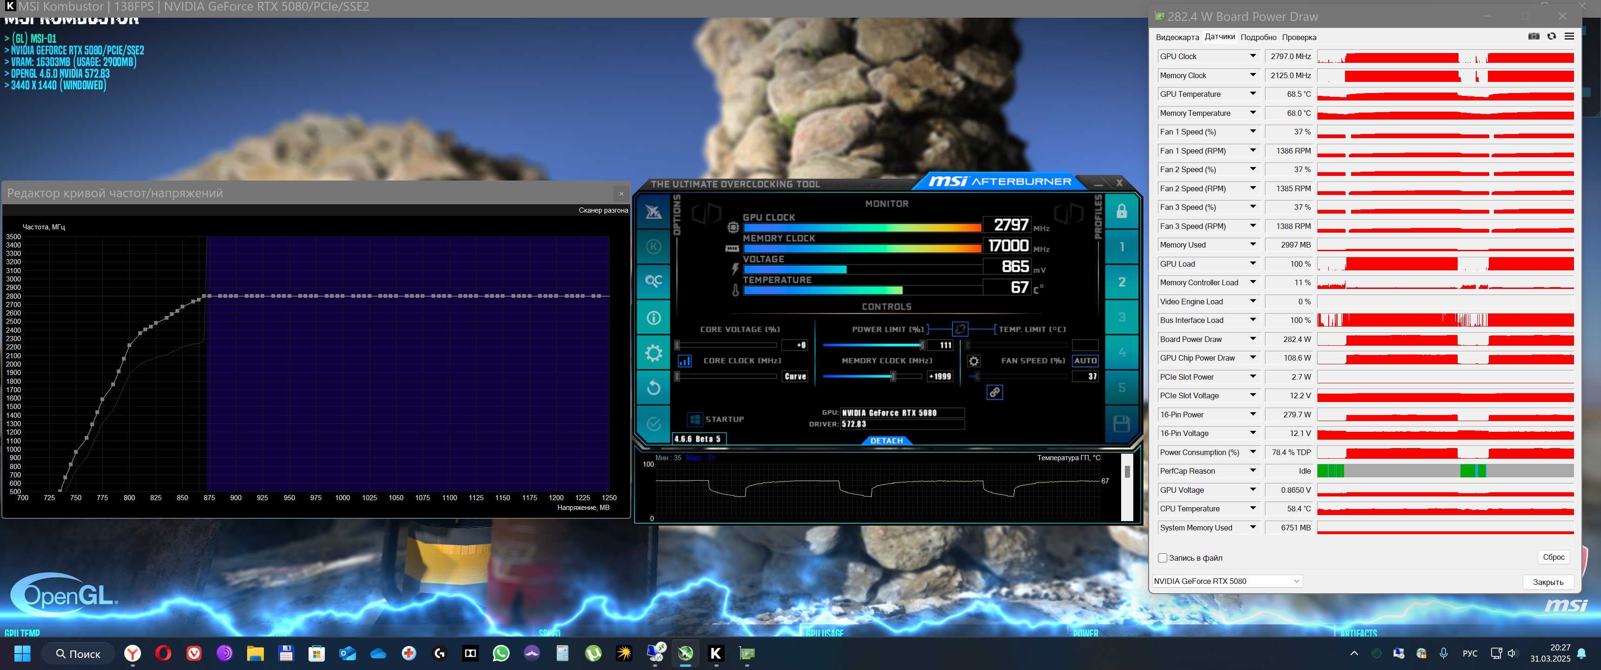
Task: Open the fan speed settings gear
Action: tap(973, 361)
